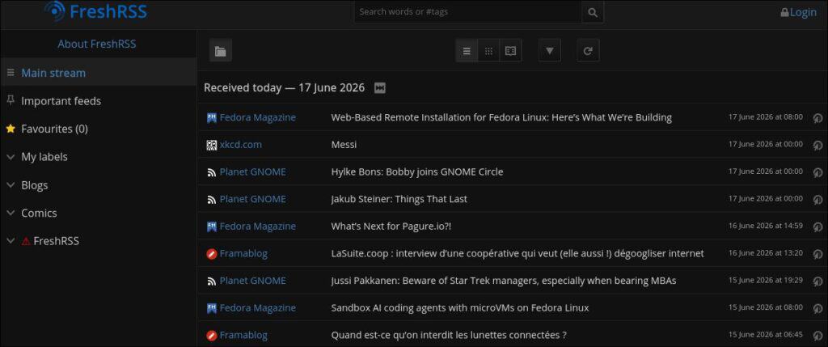The width and height of the screenshot is (828, 347).
Task: Open link icon for Jussi Pakkanen article
Action: [x=817, y=281]
